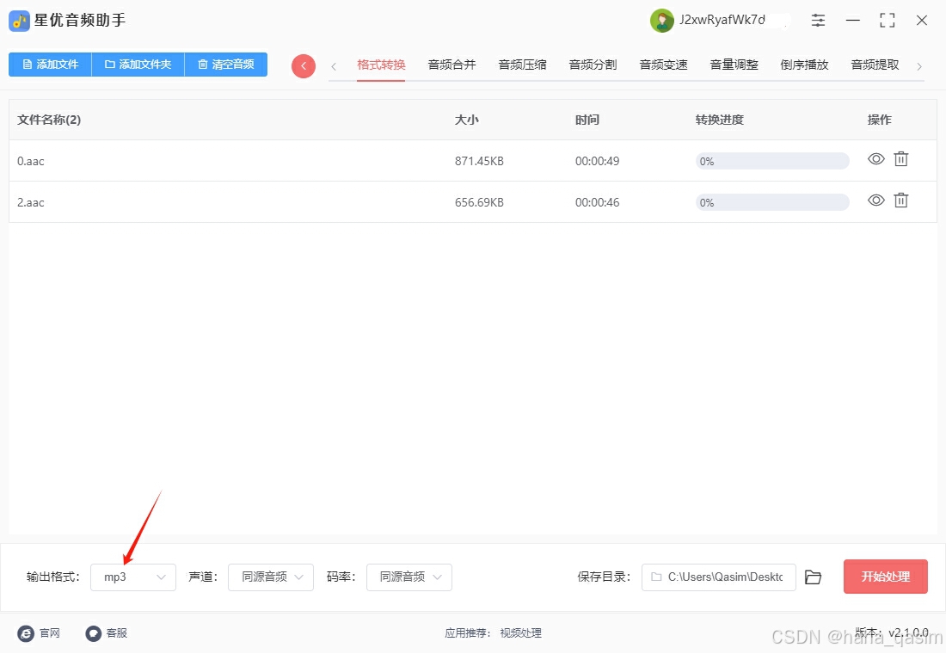Image resolution: width=946 pixels, height=654 pixels.
Task: Switch to the 音量调整 tab
Action: (734, 65)
